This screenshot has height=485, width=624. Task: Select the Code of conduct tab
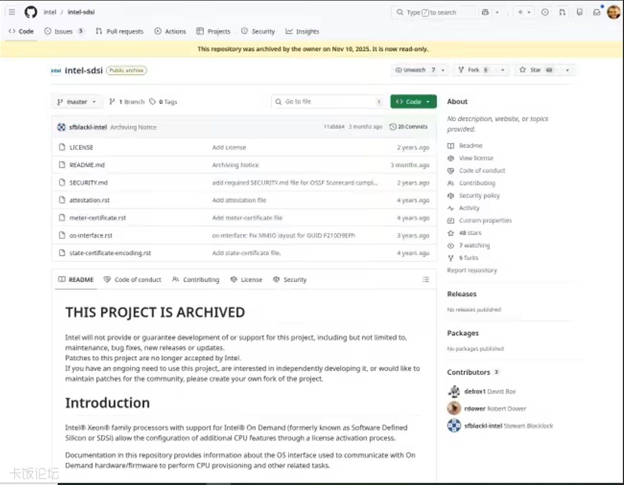133,279
